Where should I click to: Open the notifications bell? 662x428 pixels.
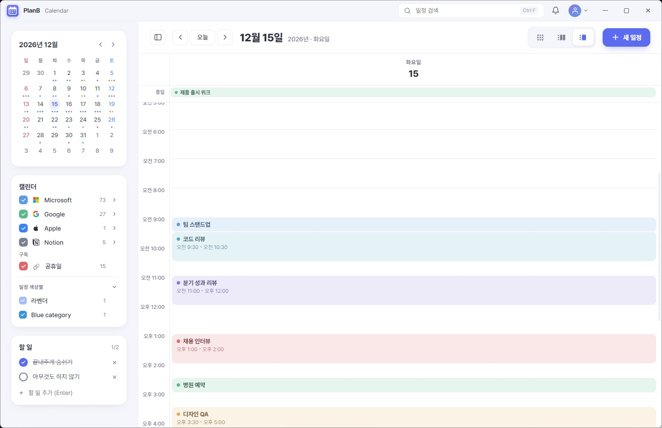[555, 10]
